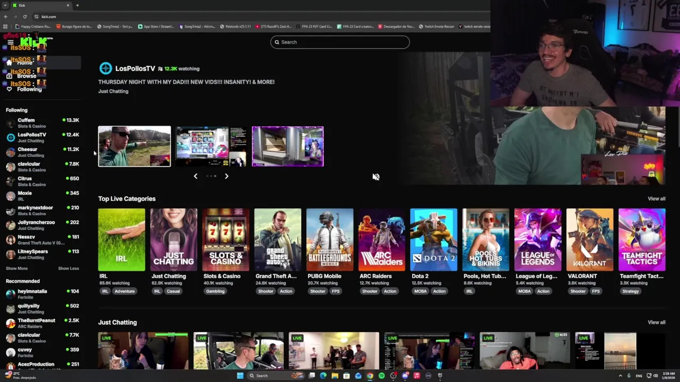Open File Explorer from the taskbar

tap(335, 376)
